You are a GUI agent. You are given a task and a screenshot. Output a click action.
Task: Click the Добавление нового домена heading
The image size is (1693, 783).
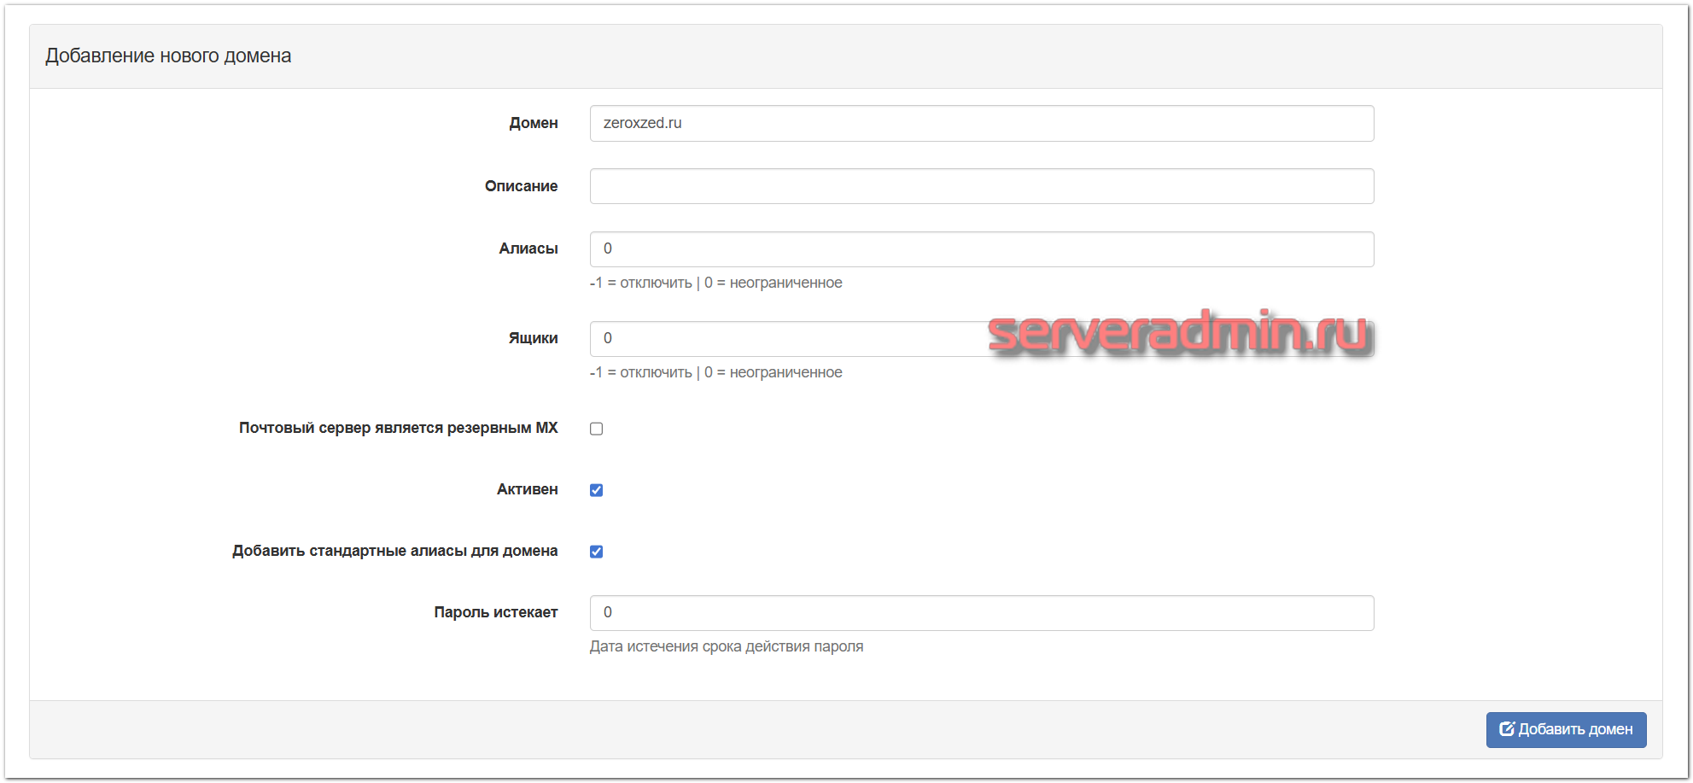pyautogui.click(x=168, y=56)
